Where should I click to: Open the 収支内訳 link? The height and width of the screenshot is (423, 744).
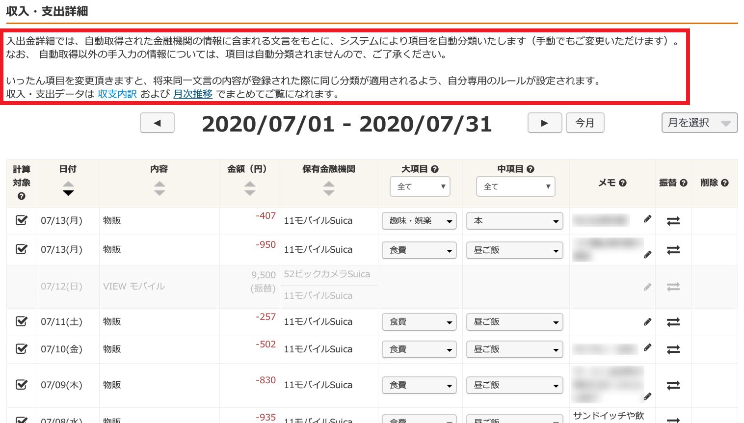pos(117,94)
